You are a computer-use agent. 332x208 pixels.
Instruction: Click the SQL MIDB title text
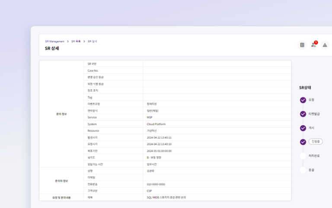pyautogui.click(x=166, y=197)
